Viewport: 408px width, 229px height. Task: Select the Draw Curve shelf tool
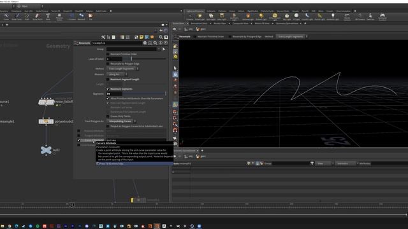click(x=17, y=17)
